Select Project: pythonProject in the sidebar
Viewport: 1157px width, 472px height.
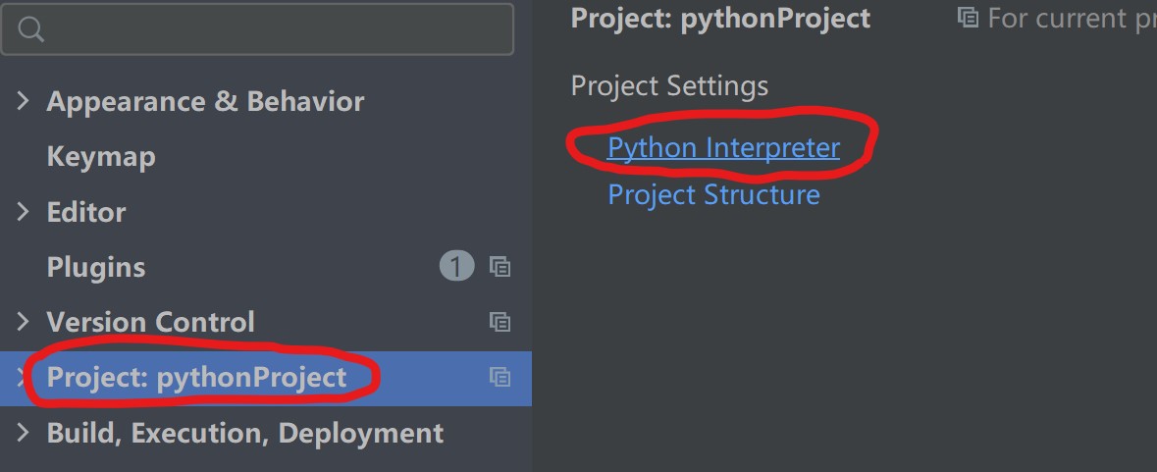click(x=196, y=378)
